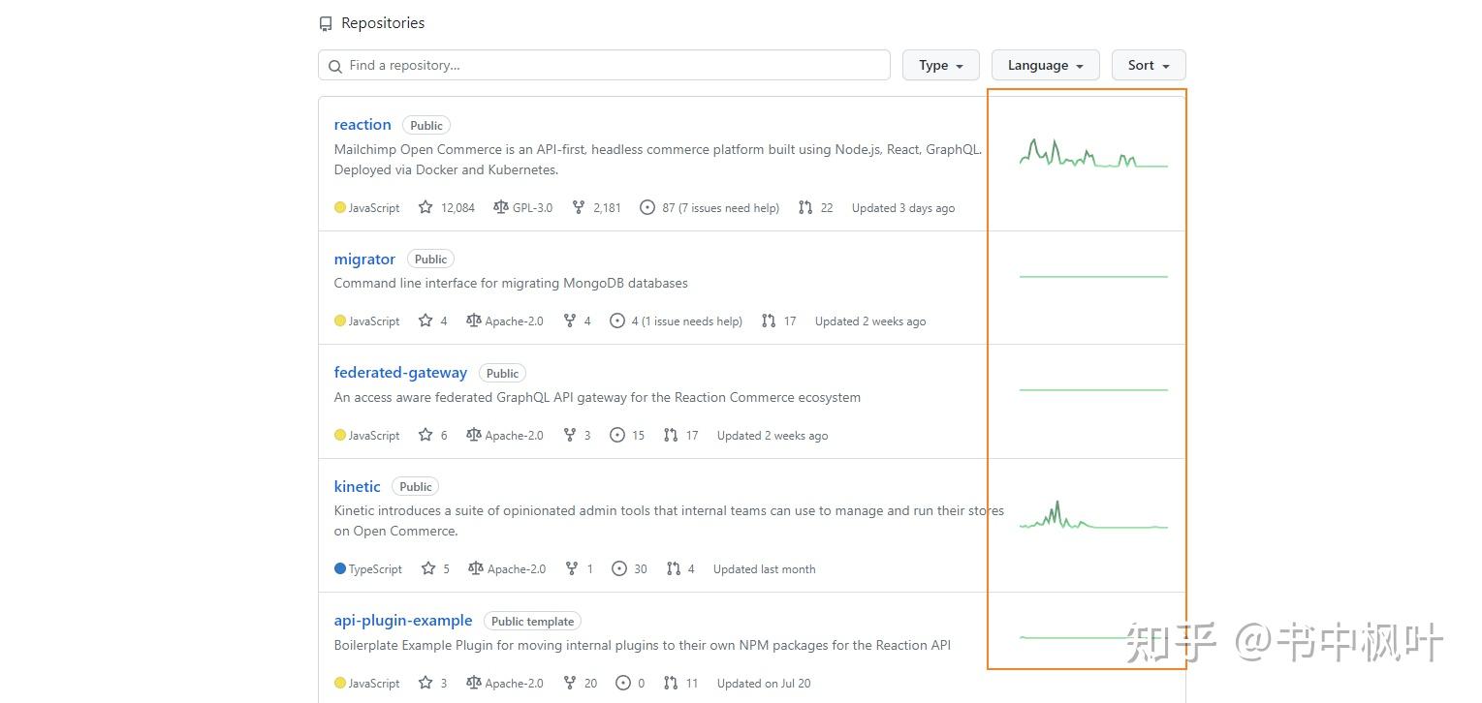This screenshot has height=703, width=1482.
Task: Click the yellow JavaScript language dot under reaction
Action: pyautogui.click(x=339, y=207)
